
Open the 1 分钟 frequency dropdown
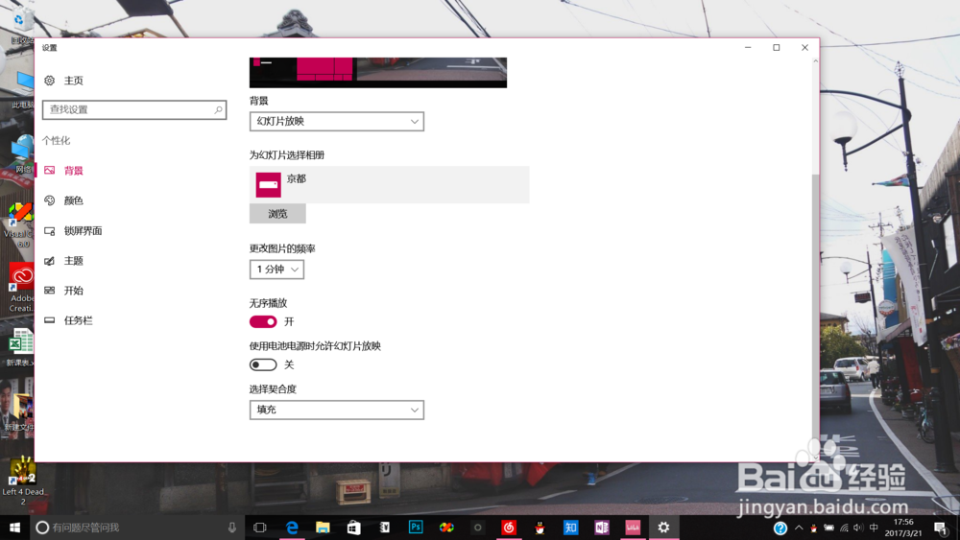click(x=276, y=270)
